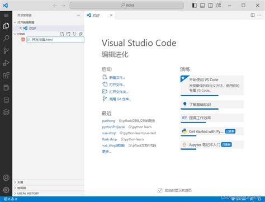Open the Source Control view

click(x=6, y=50)
